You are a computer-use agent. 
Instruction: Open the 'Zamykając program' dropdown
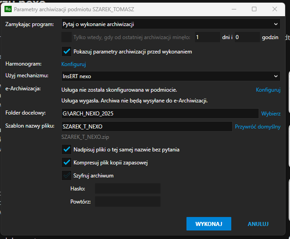[x=171, y=24]
